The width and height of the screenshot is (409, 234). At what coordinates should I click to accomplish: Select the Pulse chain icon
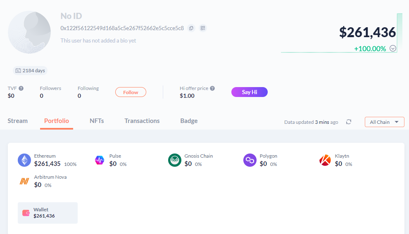point(100,160)
